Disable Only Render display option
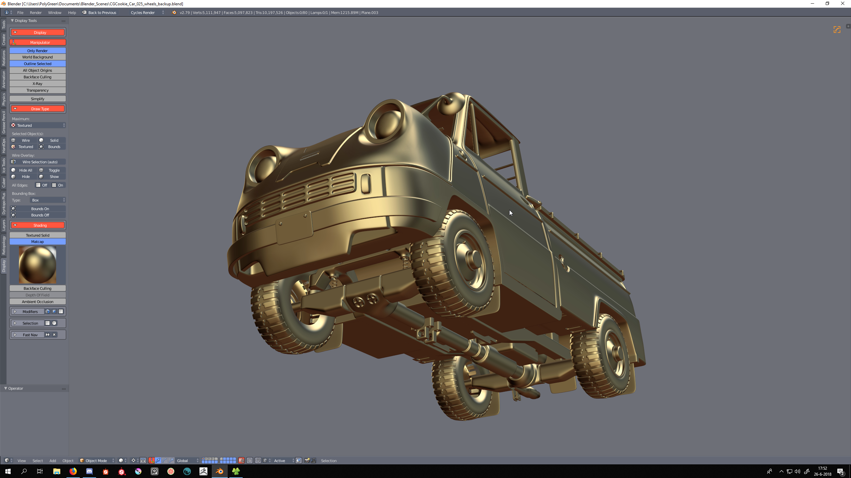This screenshot has height=478, width=851. (x=38, y=51)
